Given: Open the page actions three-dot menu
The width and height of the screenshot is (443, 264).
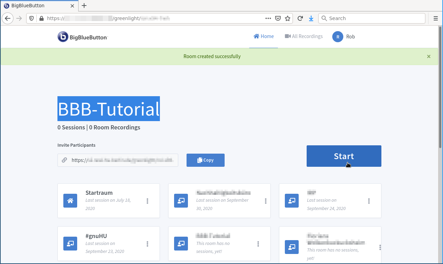Looking at the screenshot, I should 268,18.
